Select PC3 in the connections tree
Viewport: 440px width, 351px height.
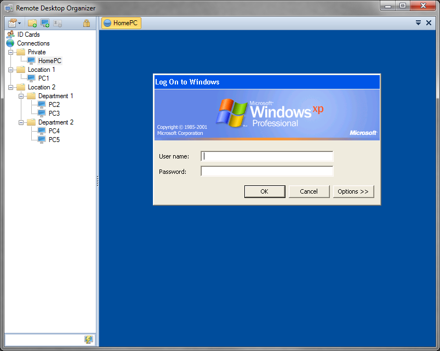(54, 114)
